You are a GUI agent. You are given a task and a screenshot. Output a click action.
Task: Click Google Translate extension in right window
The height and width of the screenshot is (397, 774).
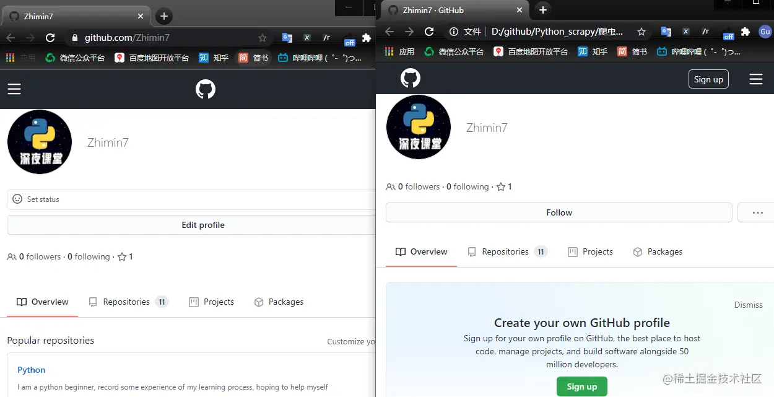(x=666, y=32)
